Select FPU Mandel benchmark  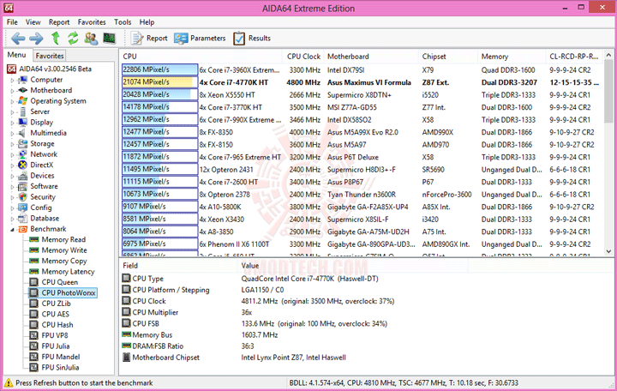coord(61,357)
